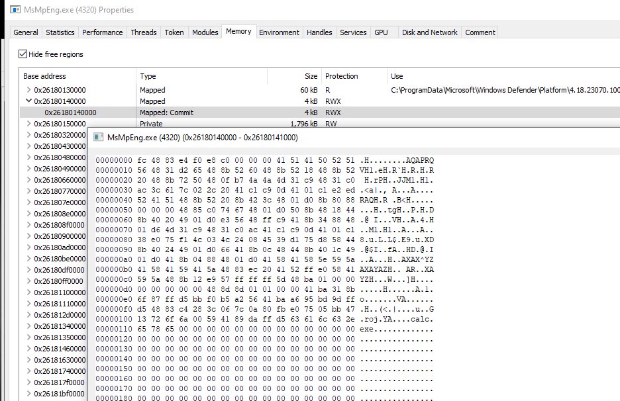
Task: Select the 0x26180ff0000 address row
Action: coord(58,281)
